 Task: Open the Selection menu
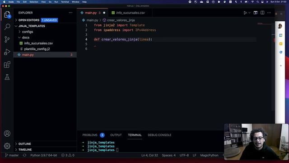pyautogui.click(x=34, y=2)
